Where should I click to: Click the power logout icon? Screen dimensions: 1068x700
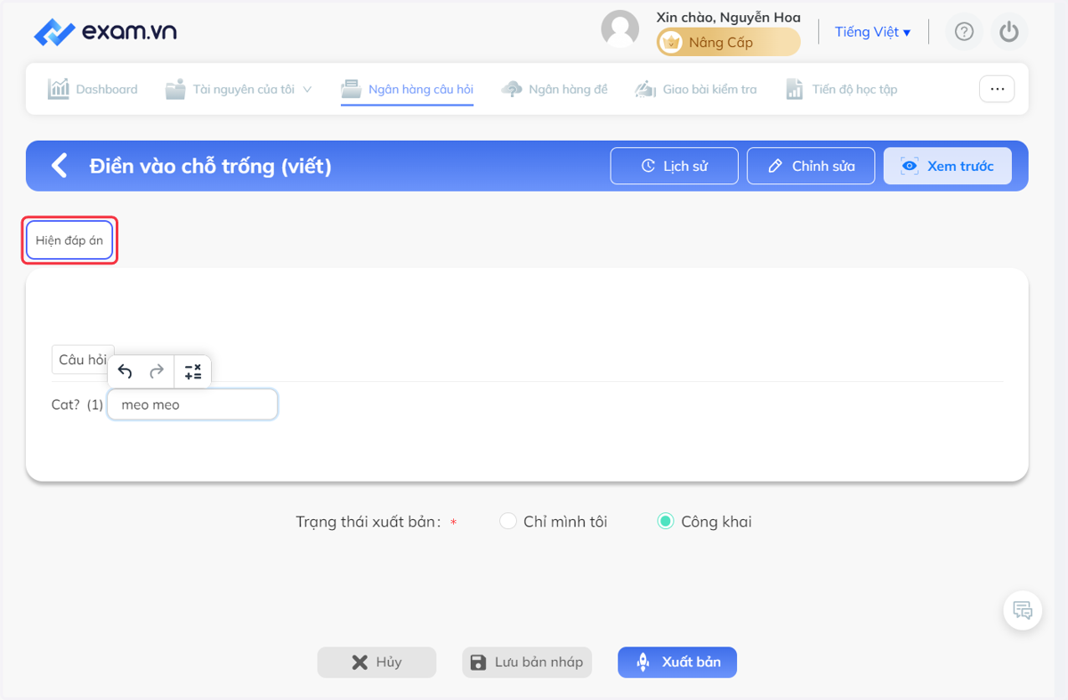(x=1008, y=32)
